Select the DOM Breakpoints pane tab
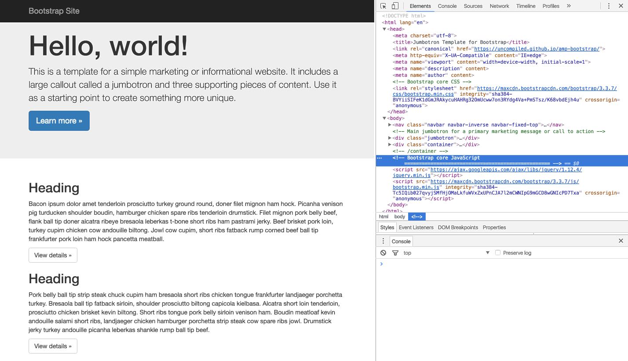This screenshot has height=361, width=628. coord(458,227)
